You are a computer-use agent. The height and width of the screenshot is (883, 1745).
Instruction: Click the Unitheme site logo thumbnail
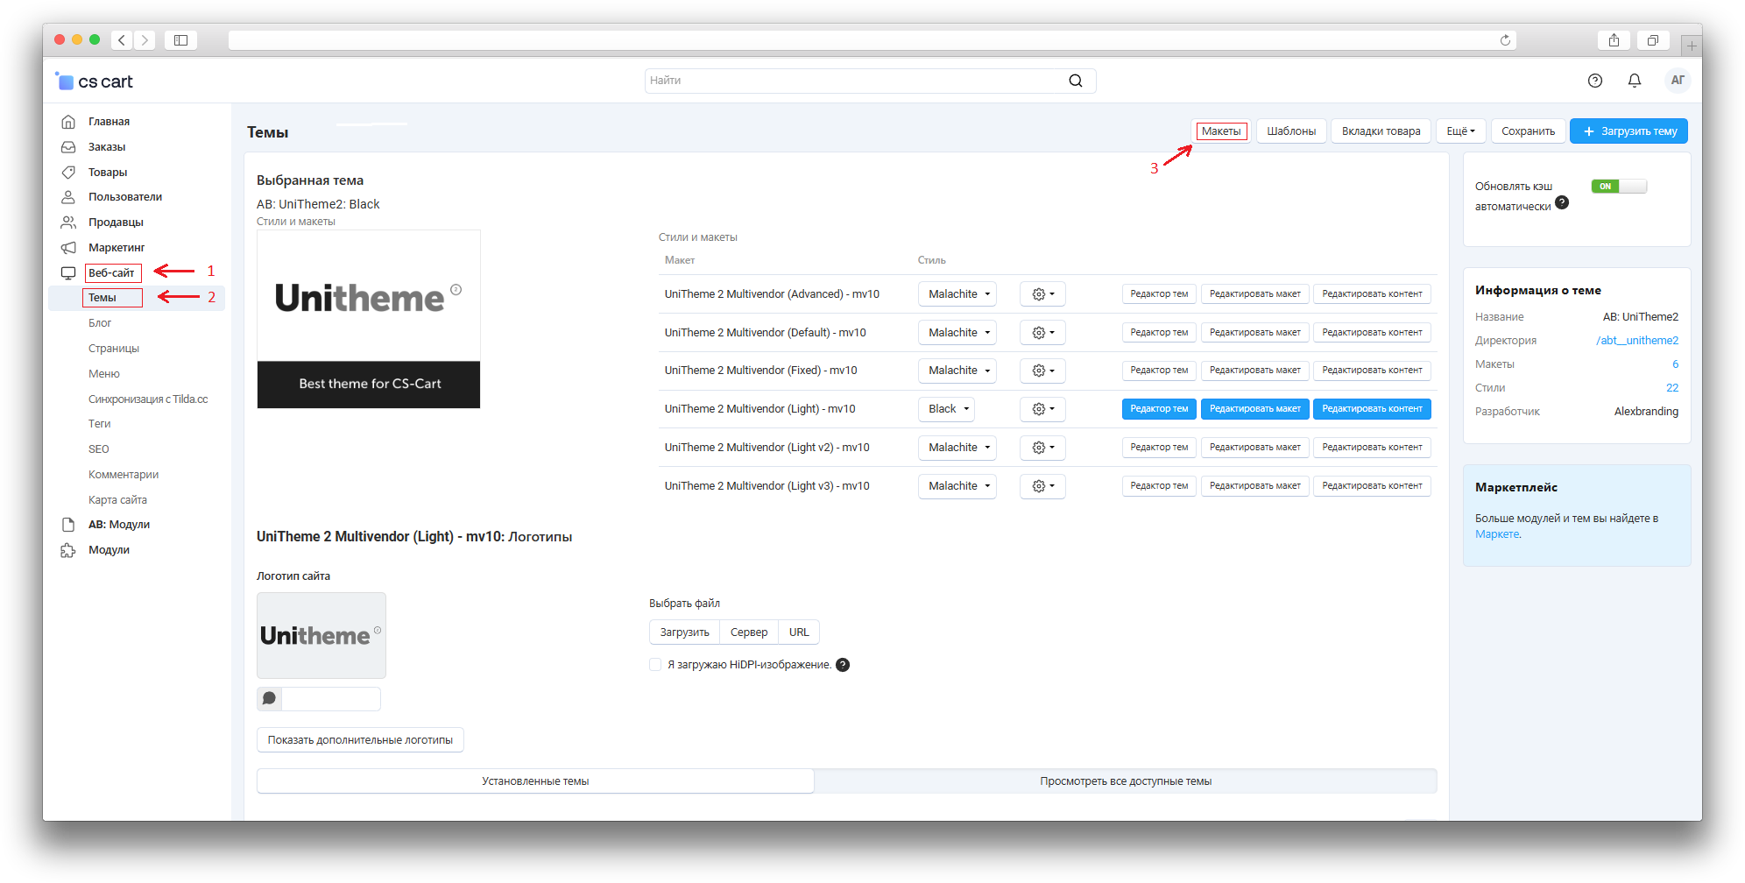click(x=321, y=635)
